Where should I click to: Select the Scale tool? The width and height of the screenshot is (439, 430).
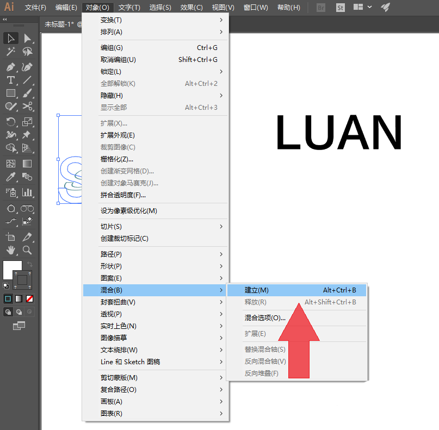[27, 122]
